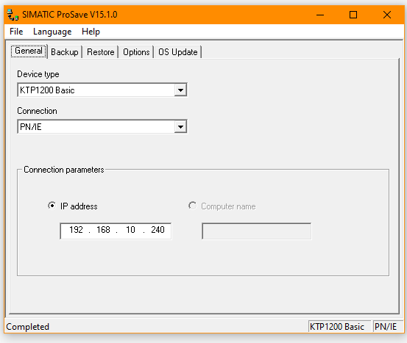Open the Language menu
The width and height of the screenshot is (407, 343).
click(x=52, y=32)
